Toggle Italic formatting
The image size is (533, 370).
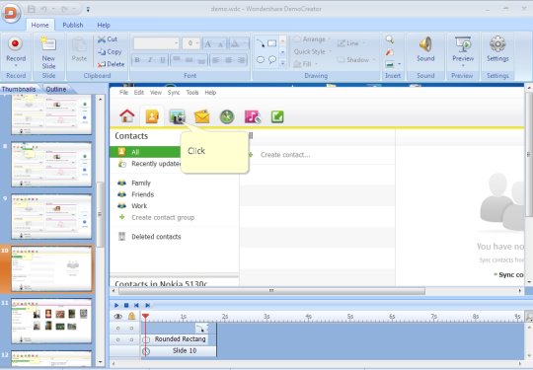(x=150, y=60)
